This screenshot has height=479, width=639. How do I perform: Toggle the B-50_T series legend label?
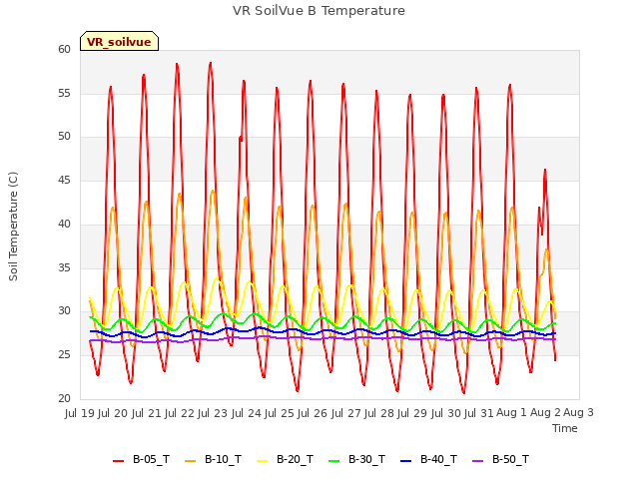[510, 460]
